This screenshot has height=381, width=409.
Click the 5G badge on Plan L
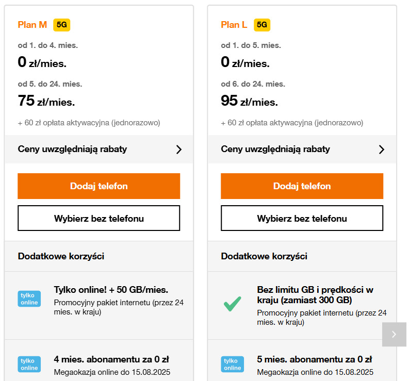coord(262,25)
